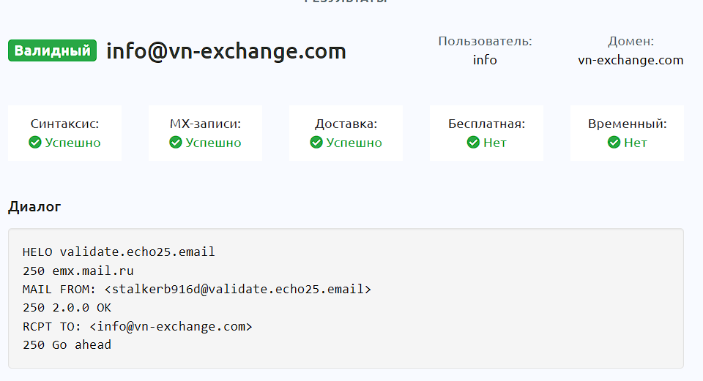
Task: Click the Синтаксис result card title
Action: click(64, 124)
